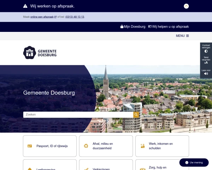Click the Gemeente Doesburg logo

40,52
